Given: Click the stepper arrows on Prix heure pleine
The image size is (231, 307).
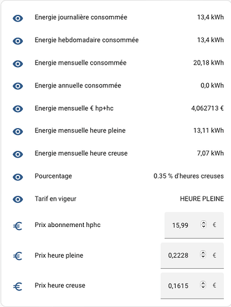Looking at the screenshot, I should 203,255.
